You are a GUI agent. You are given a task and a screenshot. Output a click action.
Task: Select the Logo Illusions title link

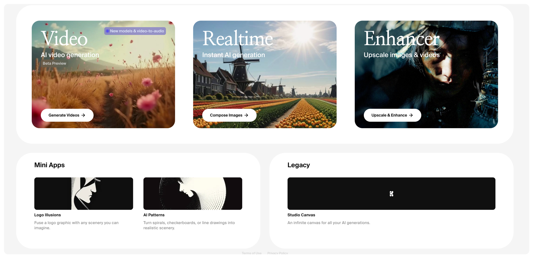(x=47, y=215)
